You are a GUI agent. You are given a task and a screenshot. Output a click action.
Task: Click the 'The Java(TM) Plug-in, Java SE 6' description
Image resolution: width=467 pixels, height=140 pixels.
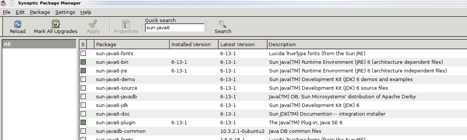click(306, 122)
